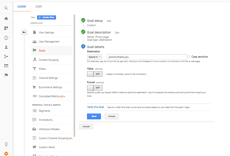The width and height of the screenshot is (230, 156).
Task: Click the Custom Channel Grouping icon
Action: click(x=35, y=138)
